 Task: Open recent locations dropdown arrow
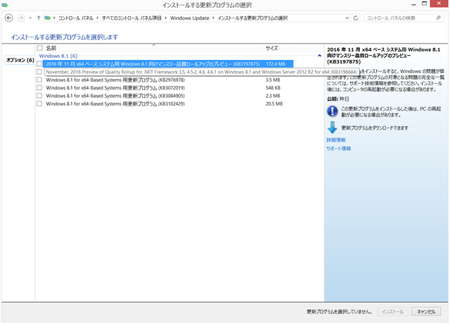coord(30,18)
